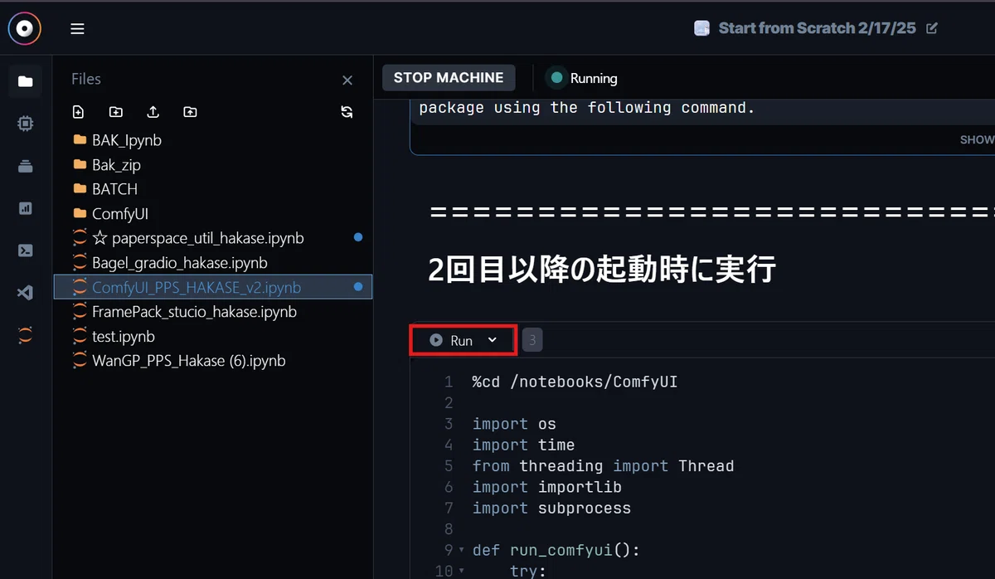
Task: Click the cell execution count 3
Action: (x=532, y=339)
